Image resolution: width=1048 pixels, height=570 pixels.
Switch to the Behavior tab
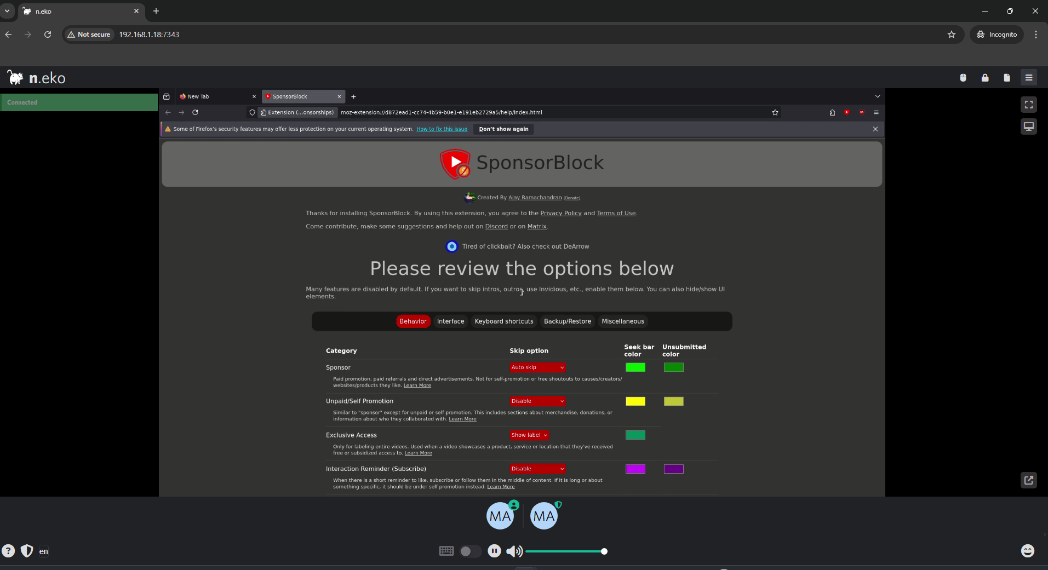[413, 321]
